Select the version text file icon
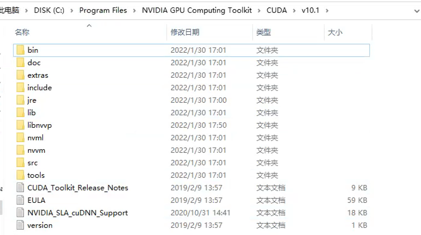Image resolution: width=421 pixels, height=235 pixels. click(x=20, y=225)
